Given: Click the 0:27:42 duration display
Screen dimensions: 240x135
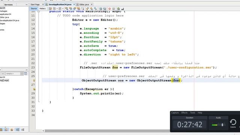Looking at the screenshot, I should [x=190, y=124].
